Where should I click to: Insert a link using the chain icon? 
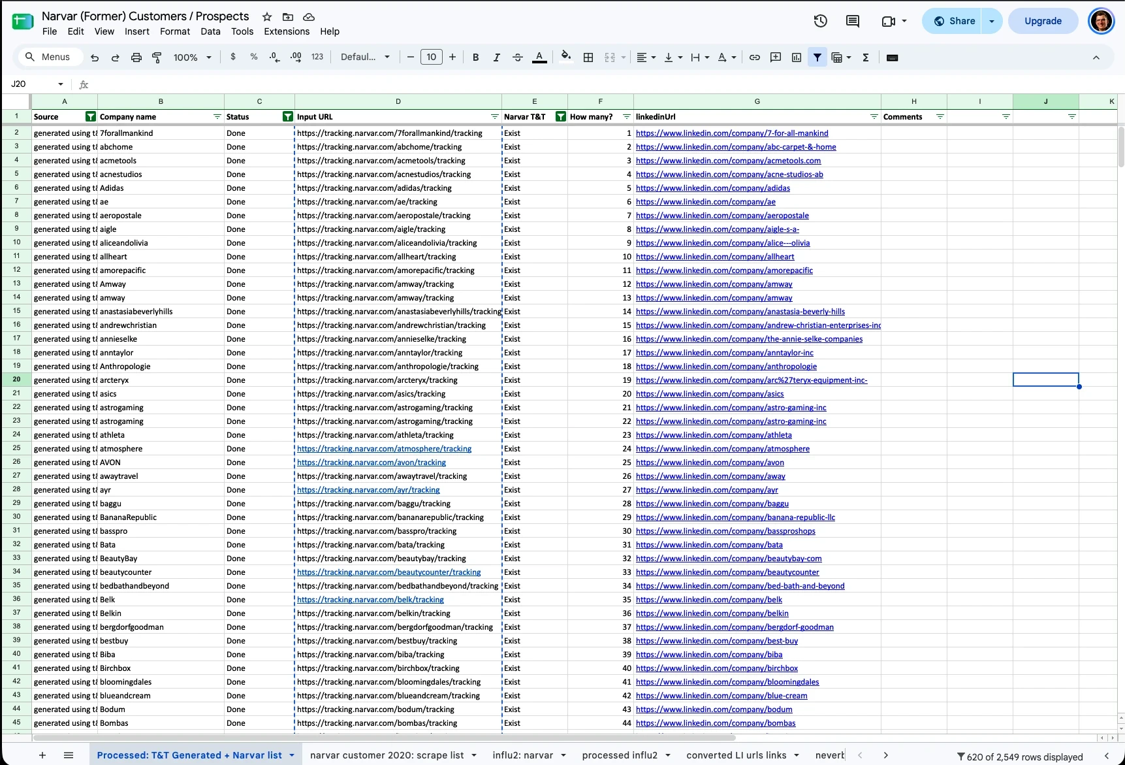click(755, 57)
